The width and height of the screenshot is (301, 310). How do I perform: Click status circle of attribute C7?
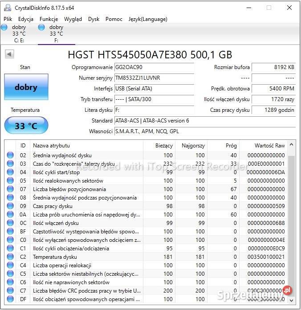tap(10, 290)
